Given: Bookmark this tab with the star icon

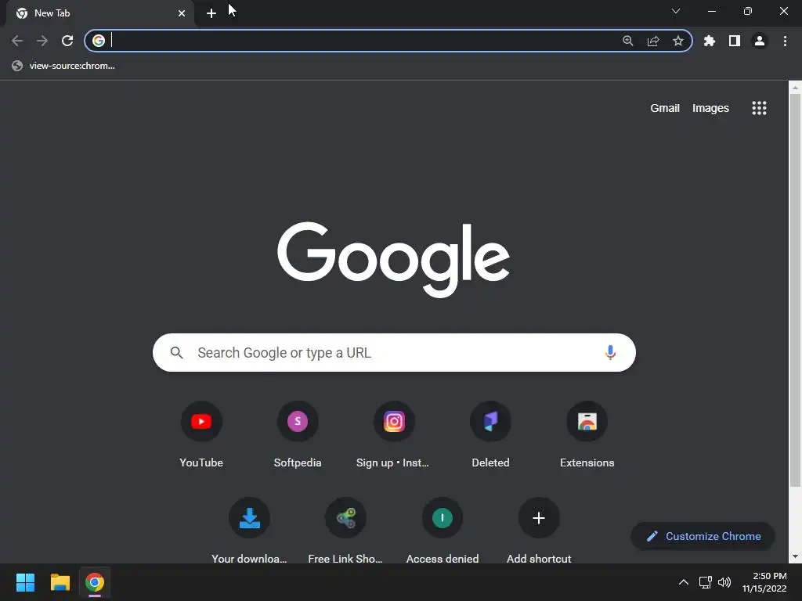Looking at the screenshot, I should (678, 41).
